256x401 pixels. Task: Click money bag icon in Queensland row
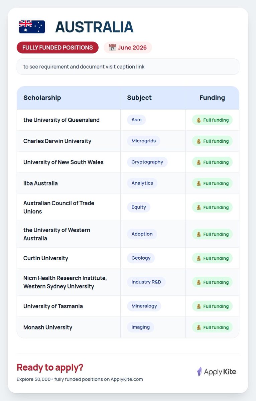(x=199, y=120)
